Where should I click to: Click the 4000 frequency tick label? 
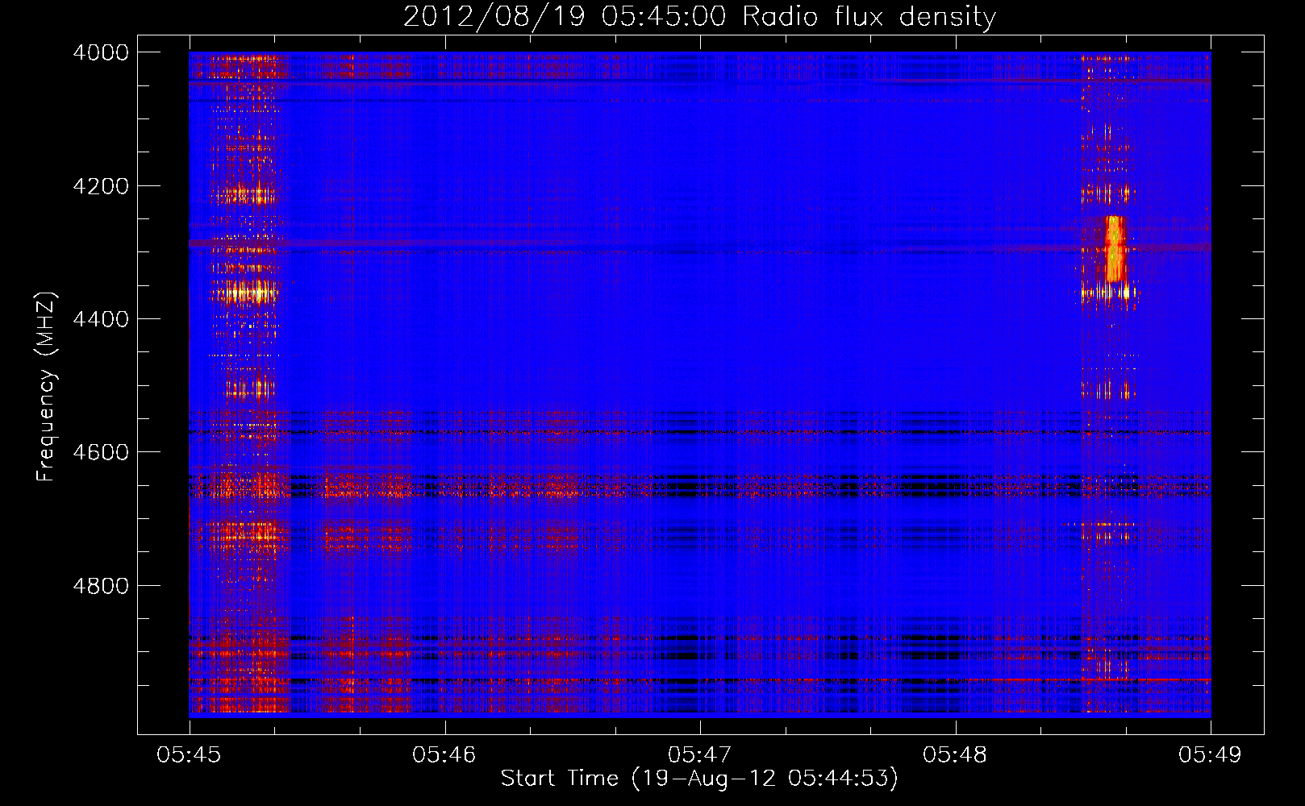pos(100,52)
